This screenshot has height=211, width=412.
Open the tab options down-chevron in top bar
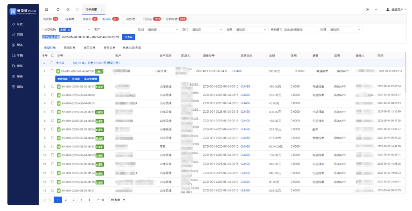(x=376, y=9)
